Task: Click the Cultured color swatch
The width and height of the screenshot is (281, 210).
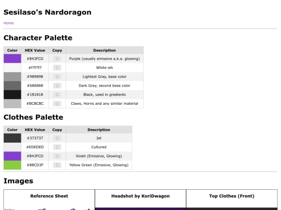Action: [x=12, y=147]
